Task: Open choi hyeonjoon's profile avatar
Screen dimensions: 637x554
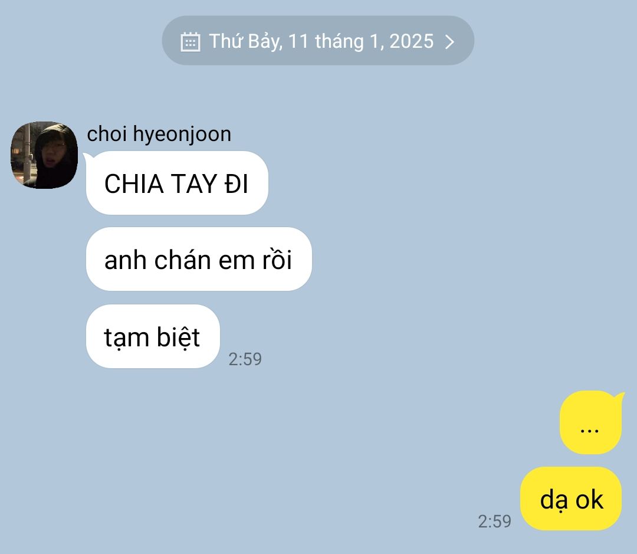Action: click(x=44, y=155)
